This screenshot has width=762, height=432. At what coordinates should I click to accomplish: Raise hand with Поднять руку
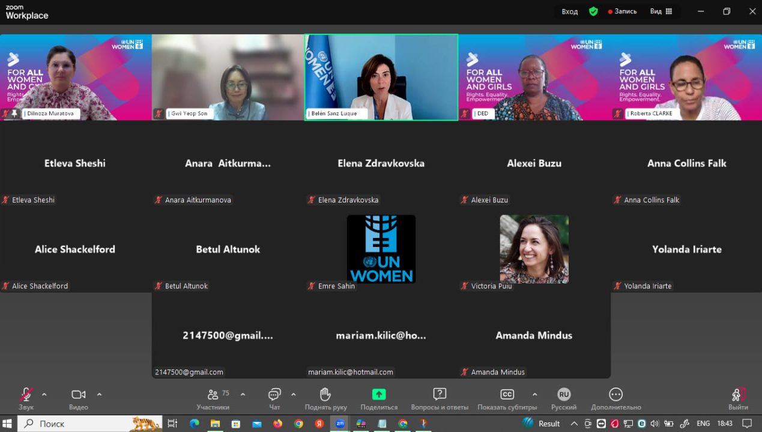click(x=325, y=399)
